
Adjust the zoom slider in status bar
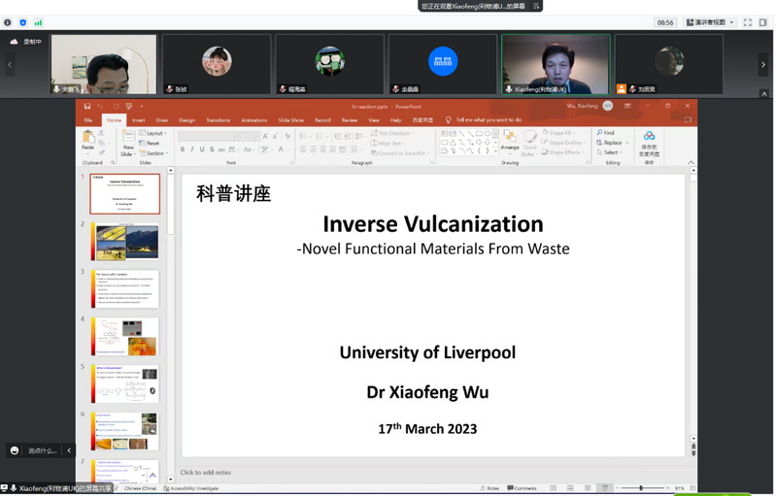(x=641, y=488)
